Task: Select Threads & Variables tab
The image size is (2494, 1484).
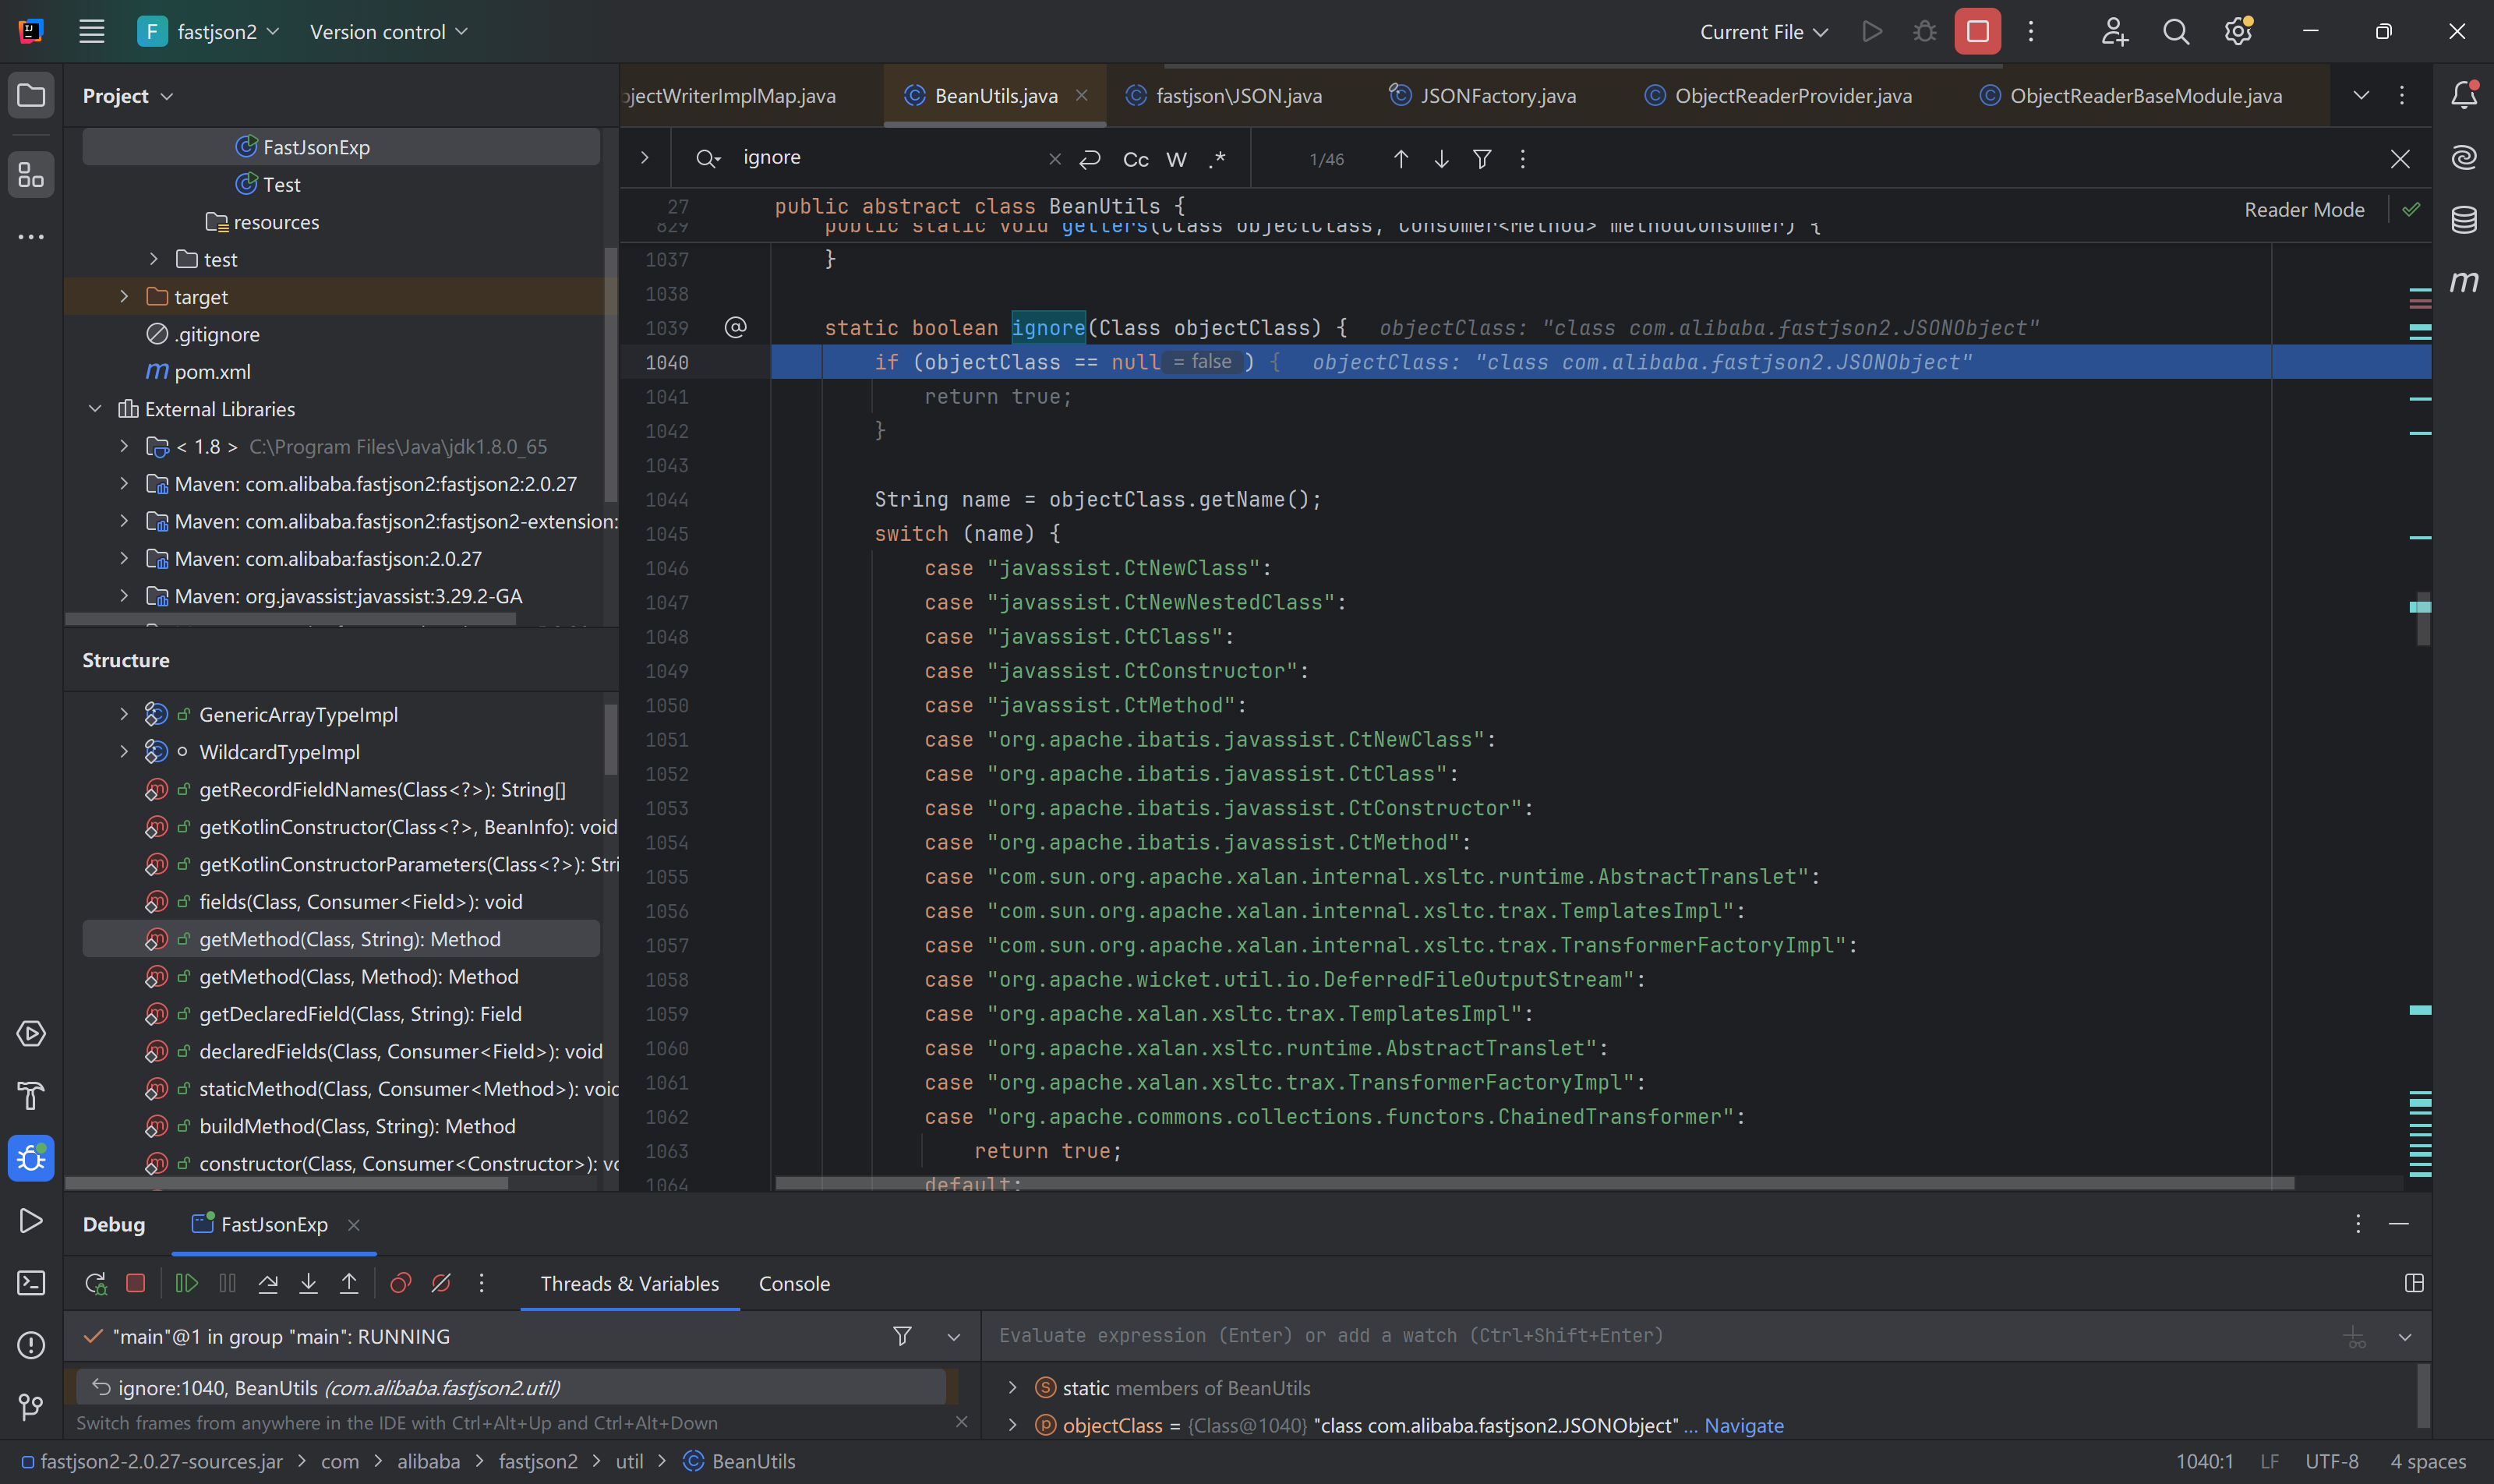Action: [x=629, y=1283]
